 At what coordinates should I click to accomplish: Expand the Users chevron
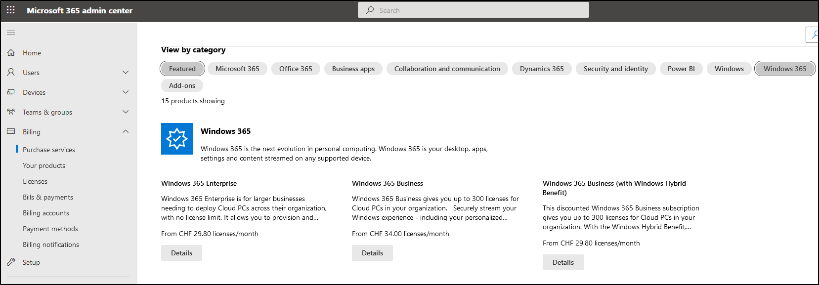pyautogui.click(x=126, y=72)
